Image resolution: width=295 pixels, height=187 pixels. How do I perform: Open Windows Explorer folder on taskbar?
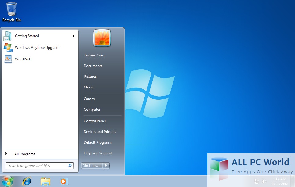46,182
